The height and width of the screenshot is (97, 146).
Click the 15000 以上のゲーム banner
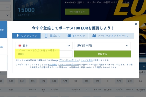pos(37,10)
